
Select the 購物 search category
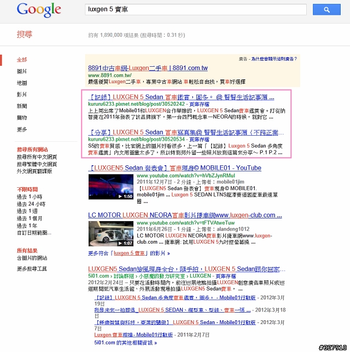pyautogui.click(x=22, y=118)
